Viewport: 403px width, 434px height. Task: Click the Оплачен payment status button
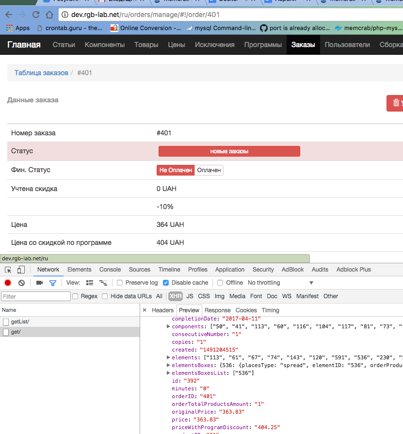point(209,170)
